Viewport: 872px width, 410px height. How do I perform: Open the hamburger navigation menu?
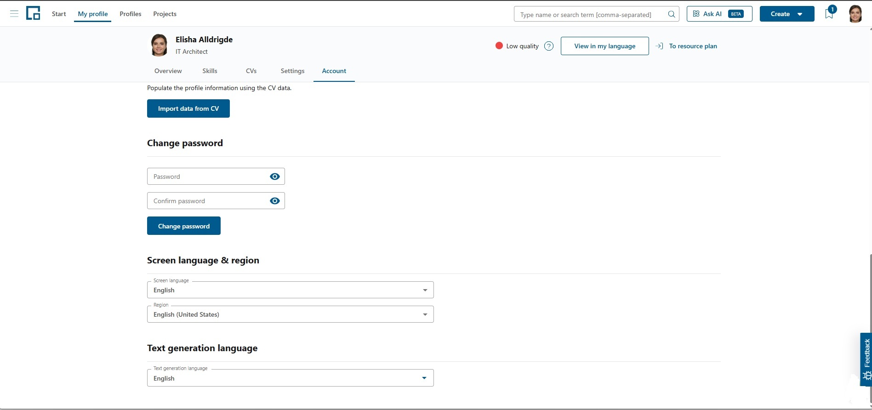(x=14, y=14)
